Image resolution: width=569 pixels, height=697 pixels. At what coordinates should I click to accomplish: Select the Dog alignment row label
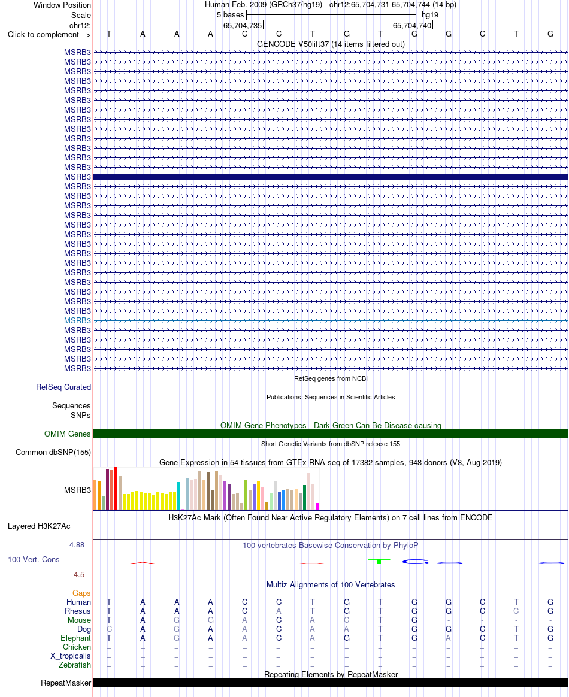pyautogui.click(x=84, y=629)
